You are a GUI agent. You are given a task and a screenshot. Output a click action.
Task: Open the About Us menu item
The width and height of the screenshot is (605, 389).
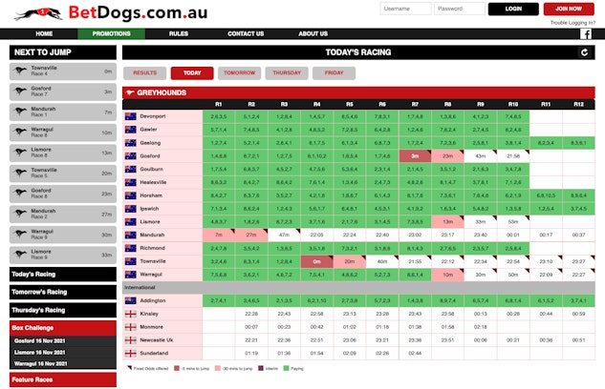(313, 34)
